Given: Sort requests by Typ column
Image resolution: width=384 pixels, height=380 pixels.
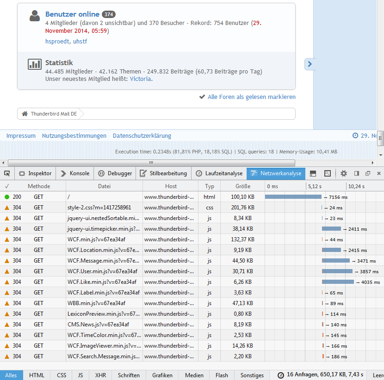Looking at the screenshot, I should click(x=210, y=186).
